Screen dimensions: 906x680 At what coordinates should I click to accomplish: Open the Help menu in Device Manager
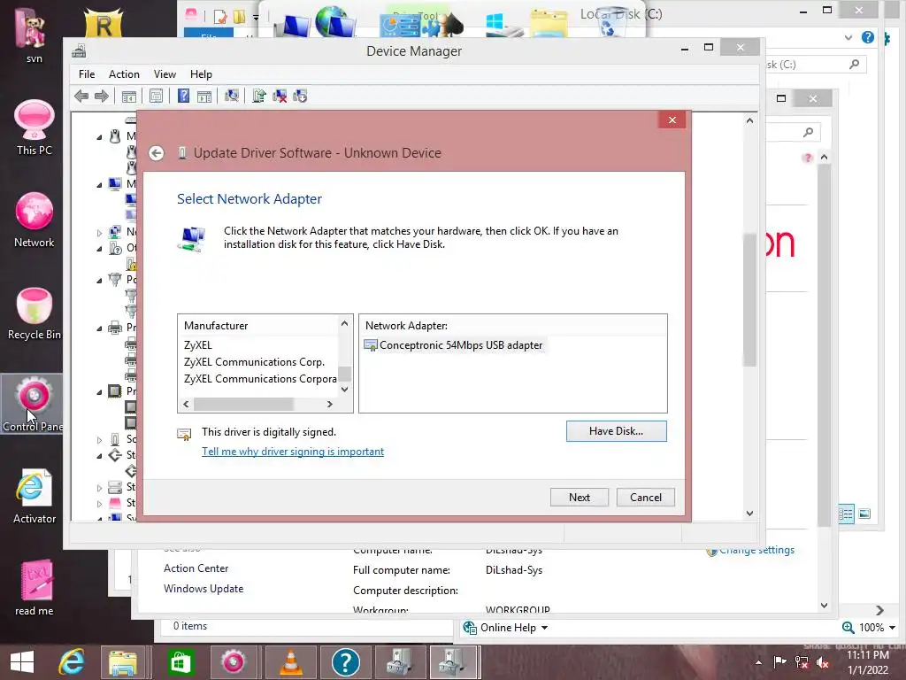click(201, 74)
